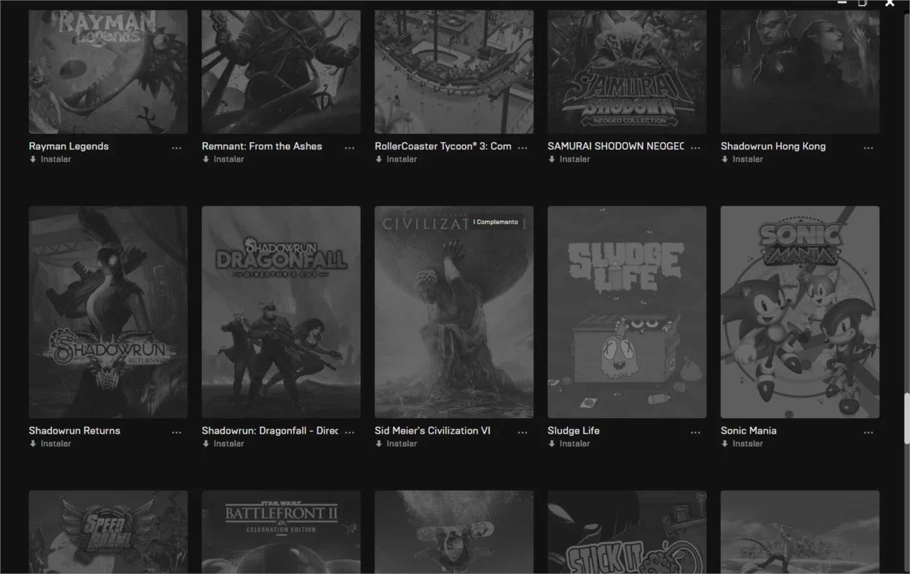The image size is (910, 574).
Task: Open options menu for Sludge Life
Action: click(695, 432)
